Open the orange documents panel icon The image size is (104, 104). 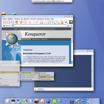(42, 101)
